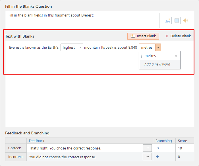Open the Incorrect feedback ellipsis button
Image resolution: width=199 pixels, height=166 pixels.
[x=147, y=157]
